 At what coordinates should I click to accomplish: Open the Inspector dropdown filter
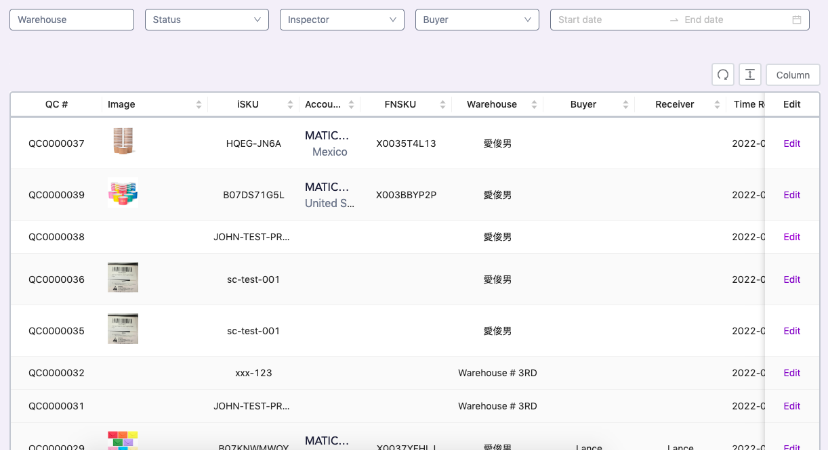point(342,20)
